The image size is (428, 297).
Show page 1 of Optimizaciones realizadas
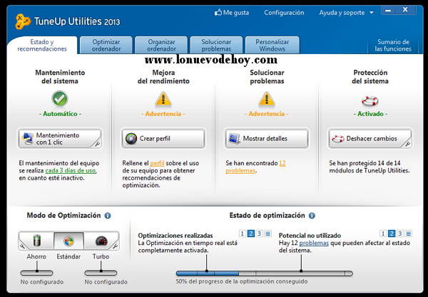[242, 234]
